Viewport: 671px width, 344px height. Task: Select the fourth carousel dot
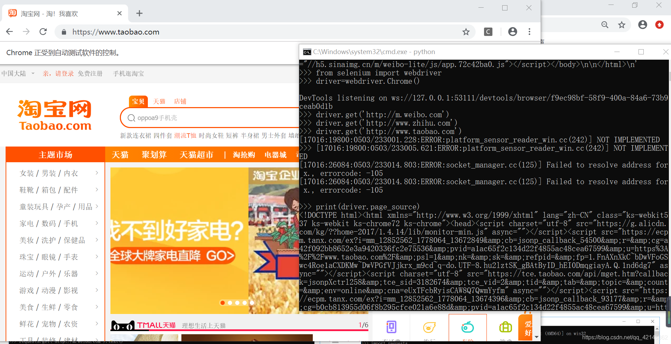pyautogui.click(x=245, y=302)
